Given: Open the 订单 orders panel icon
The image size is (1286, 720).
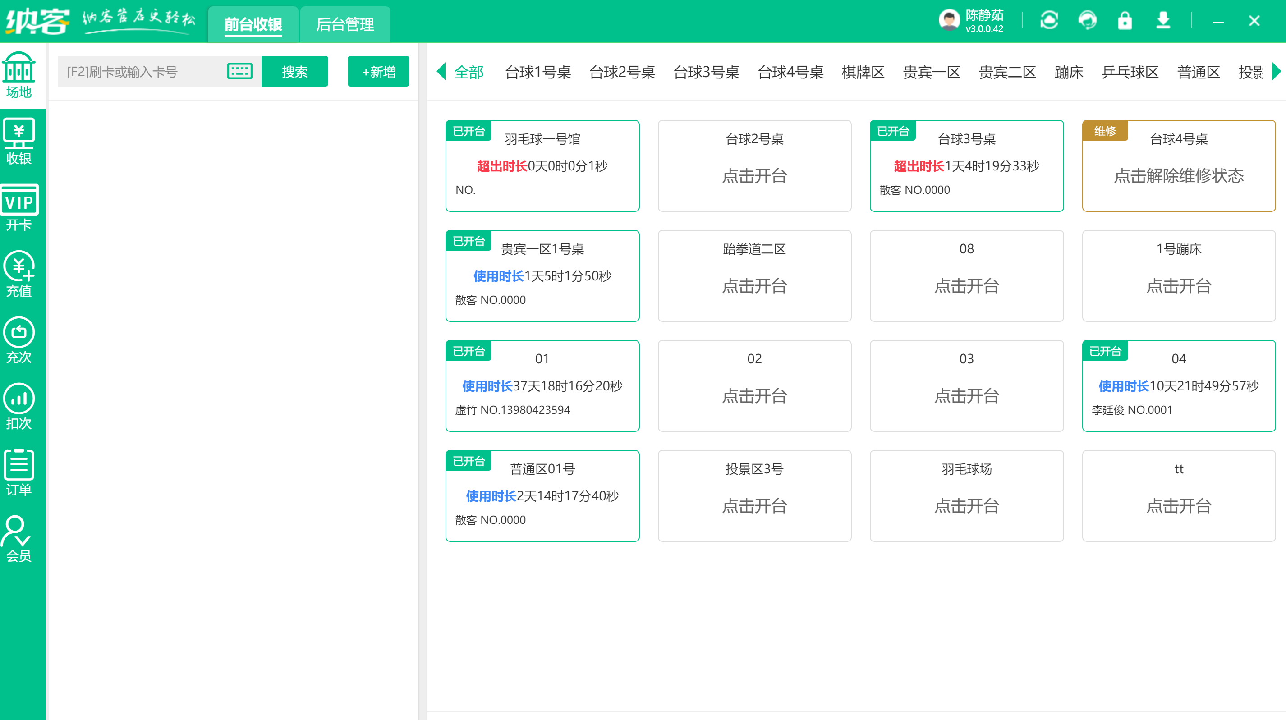Looking at the screenshot, I should coord(19,473).
